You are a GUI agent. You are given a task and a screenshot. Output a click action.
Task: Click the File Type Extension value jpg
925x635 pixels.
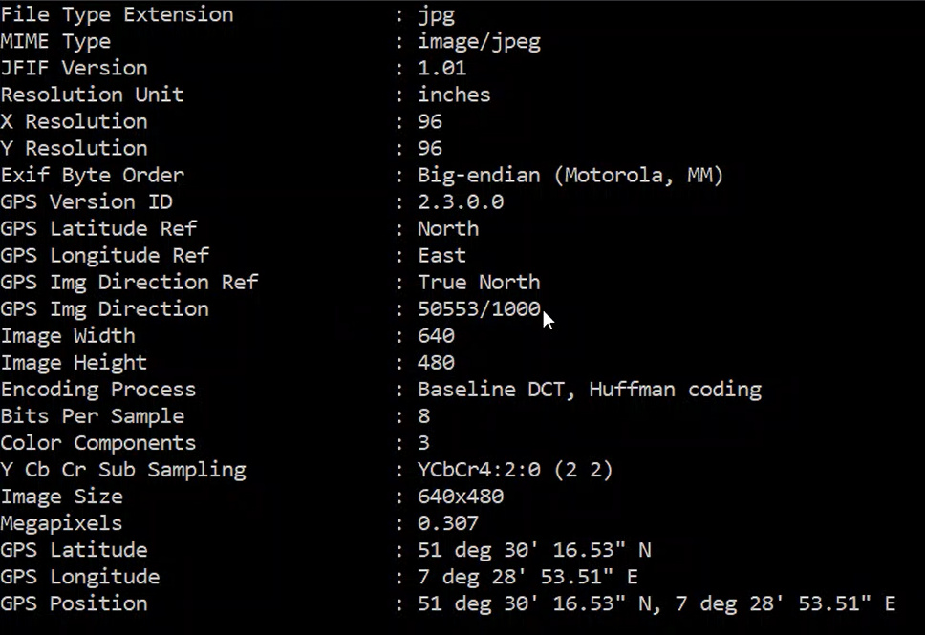[436, 15]
